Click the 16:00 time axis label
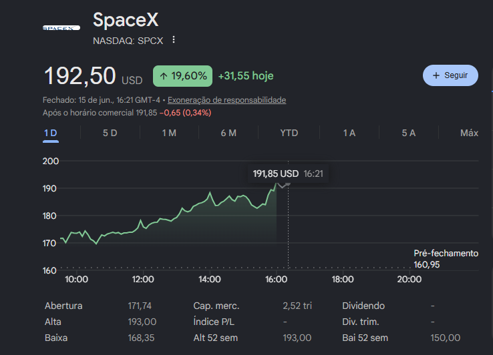 [276, 280]
